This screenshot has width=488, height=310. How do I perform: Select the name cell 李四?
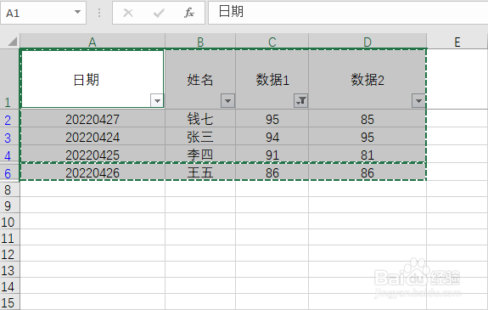(x=200, y=154)
